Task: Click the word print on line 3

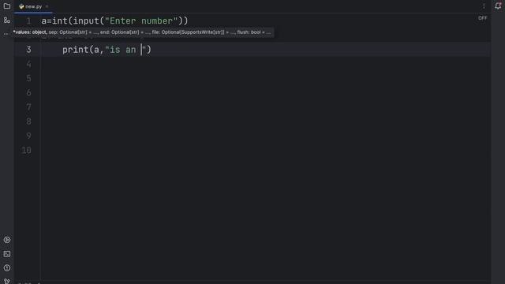Action: point(76,50)
